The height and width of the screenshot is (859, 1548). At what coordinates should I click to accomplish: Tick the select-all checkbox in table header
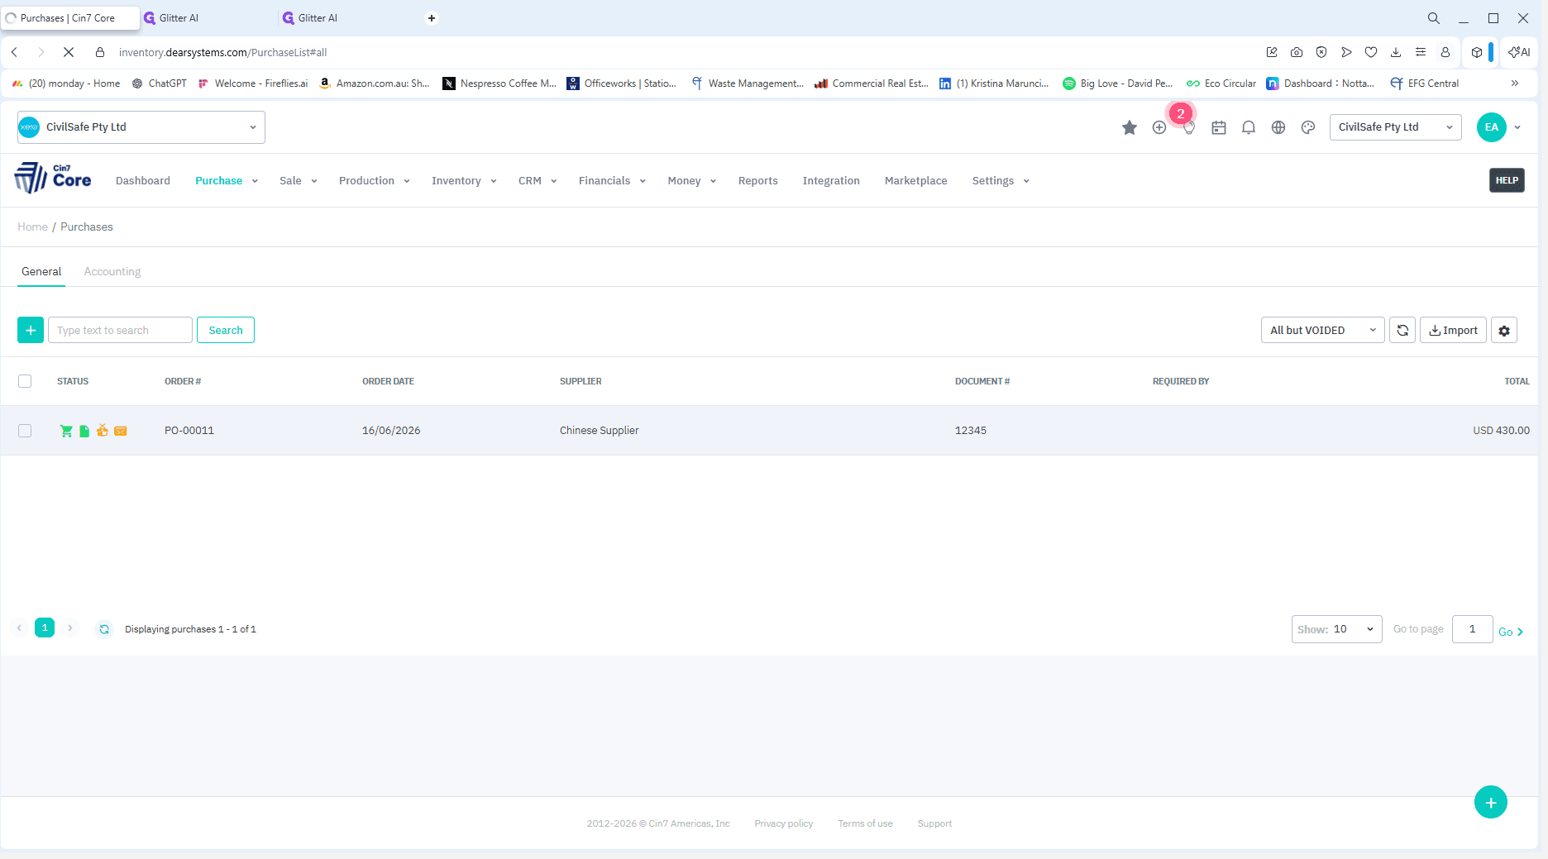point(25,381)
